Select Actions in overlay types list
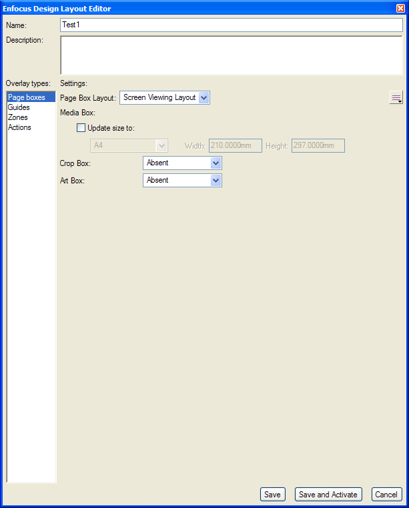 tap(19, 127)
